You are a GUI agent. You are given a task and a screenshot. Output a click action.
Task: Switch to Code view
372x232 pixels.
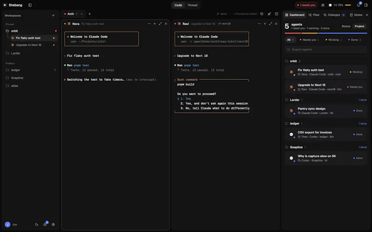pyautogui.click(x=178, y=5)
